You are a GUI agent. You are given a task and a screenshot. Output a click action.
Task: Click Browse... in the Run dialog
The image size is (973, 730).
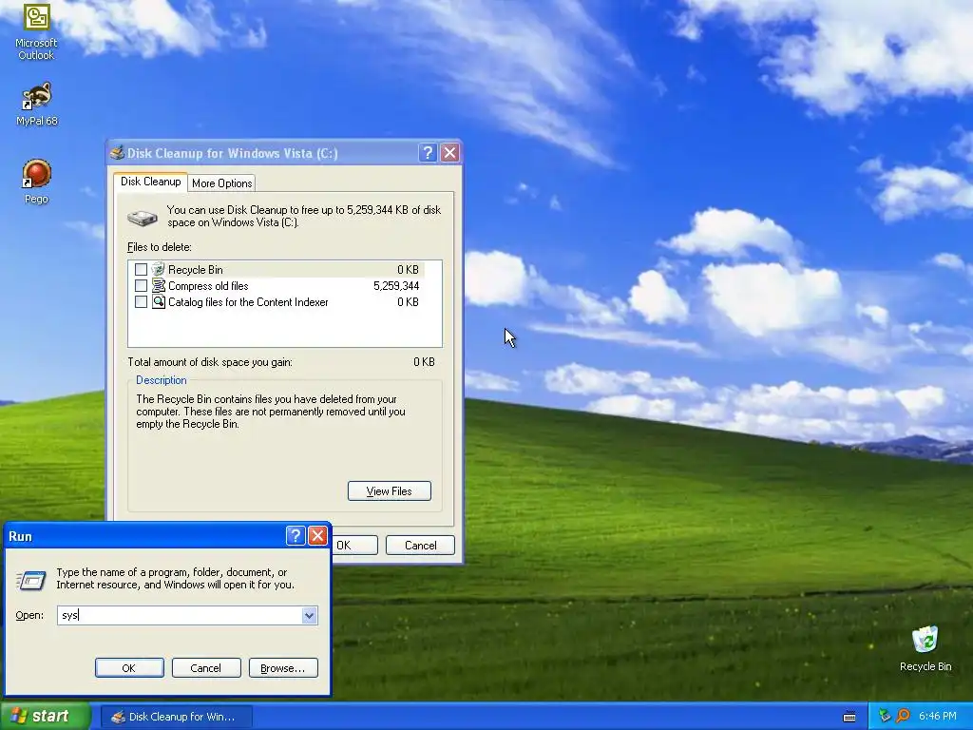pos(283,668)
